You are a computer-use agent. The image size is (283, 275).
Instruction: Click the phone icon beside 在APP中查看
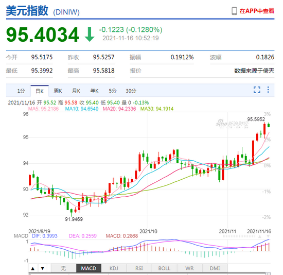tap(234, 11)
